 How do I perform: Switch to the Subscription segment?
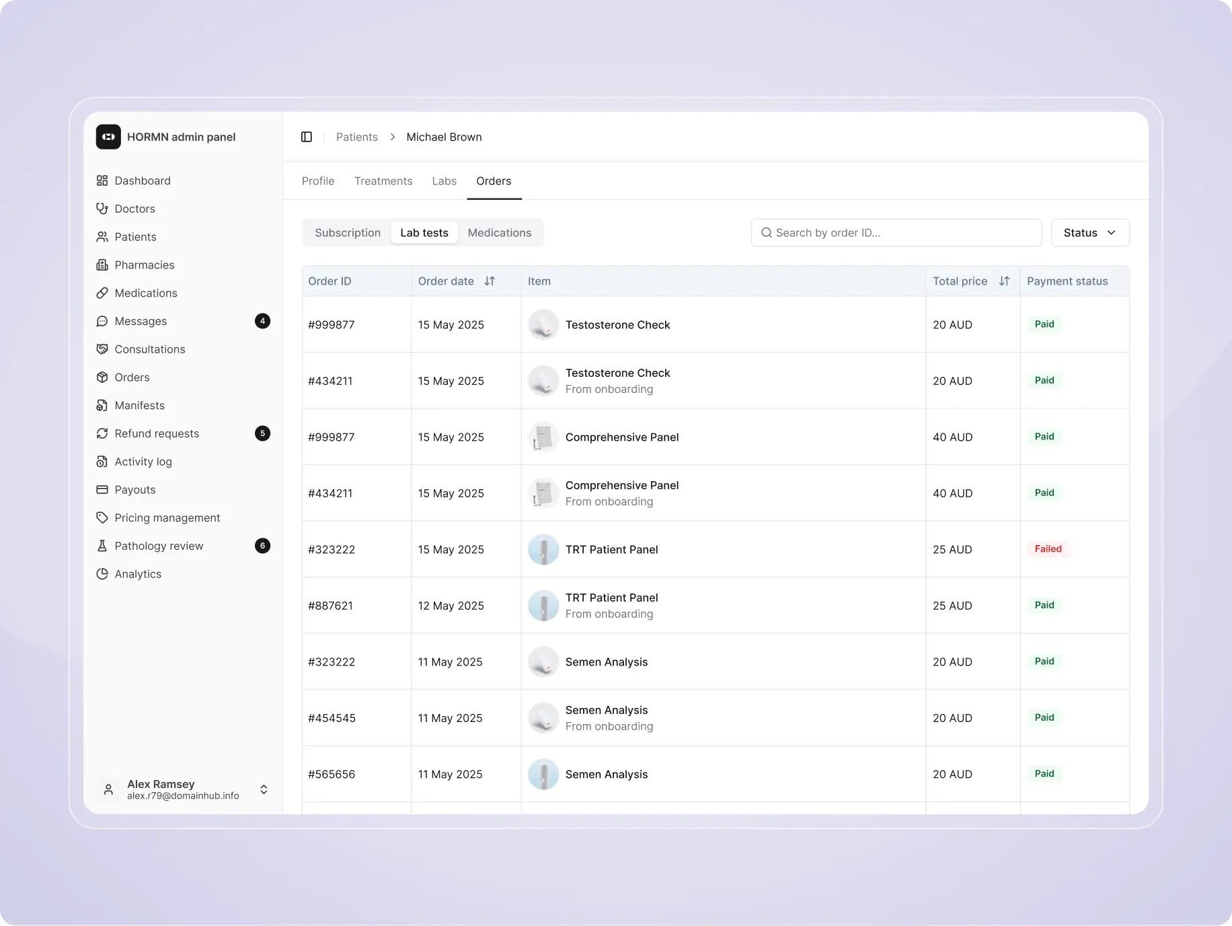click(348, 233)
